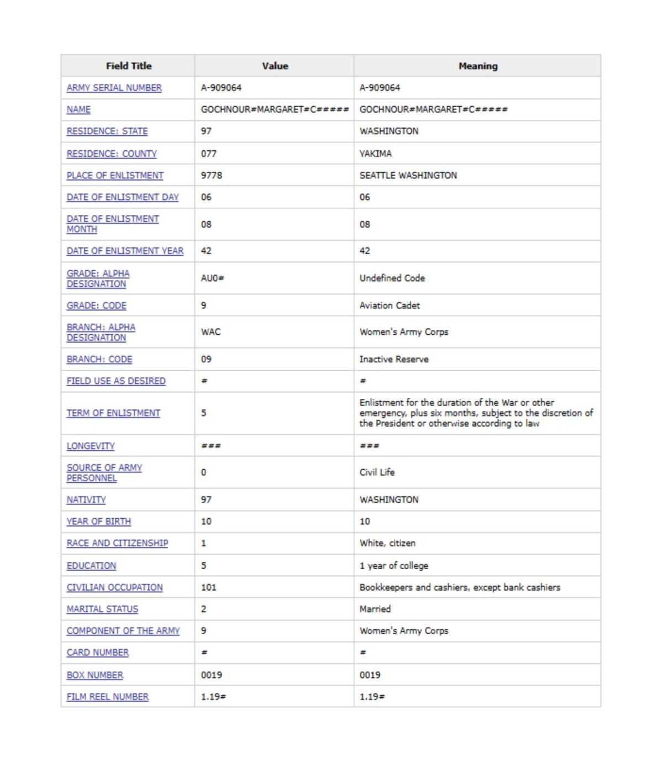Open COMPONENT OF THE ARMY link

[123, 631]
